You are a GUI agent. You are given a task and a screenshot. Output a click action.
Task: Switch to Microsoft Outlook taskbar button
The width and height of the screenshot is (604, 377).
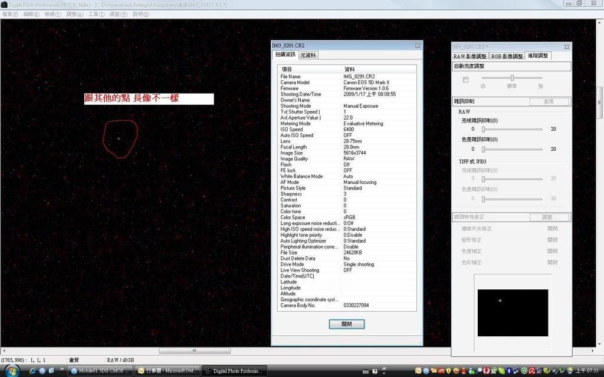click(167, 371)
